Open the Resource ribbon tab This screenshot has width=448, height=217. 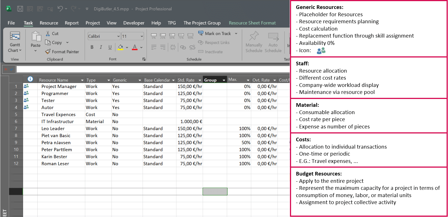pyautogui.click(x=49, y=23)
